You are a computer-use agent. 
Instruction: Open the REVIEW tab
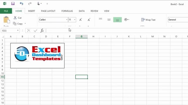[x=94, y=11]
